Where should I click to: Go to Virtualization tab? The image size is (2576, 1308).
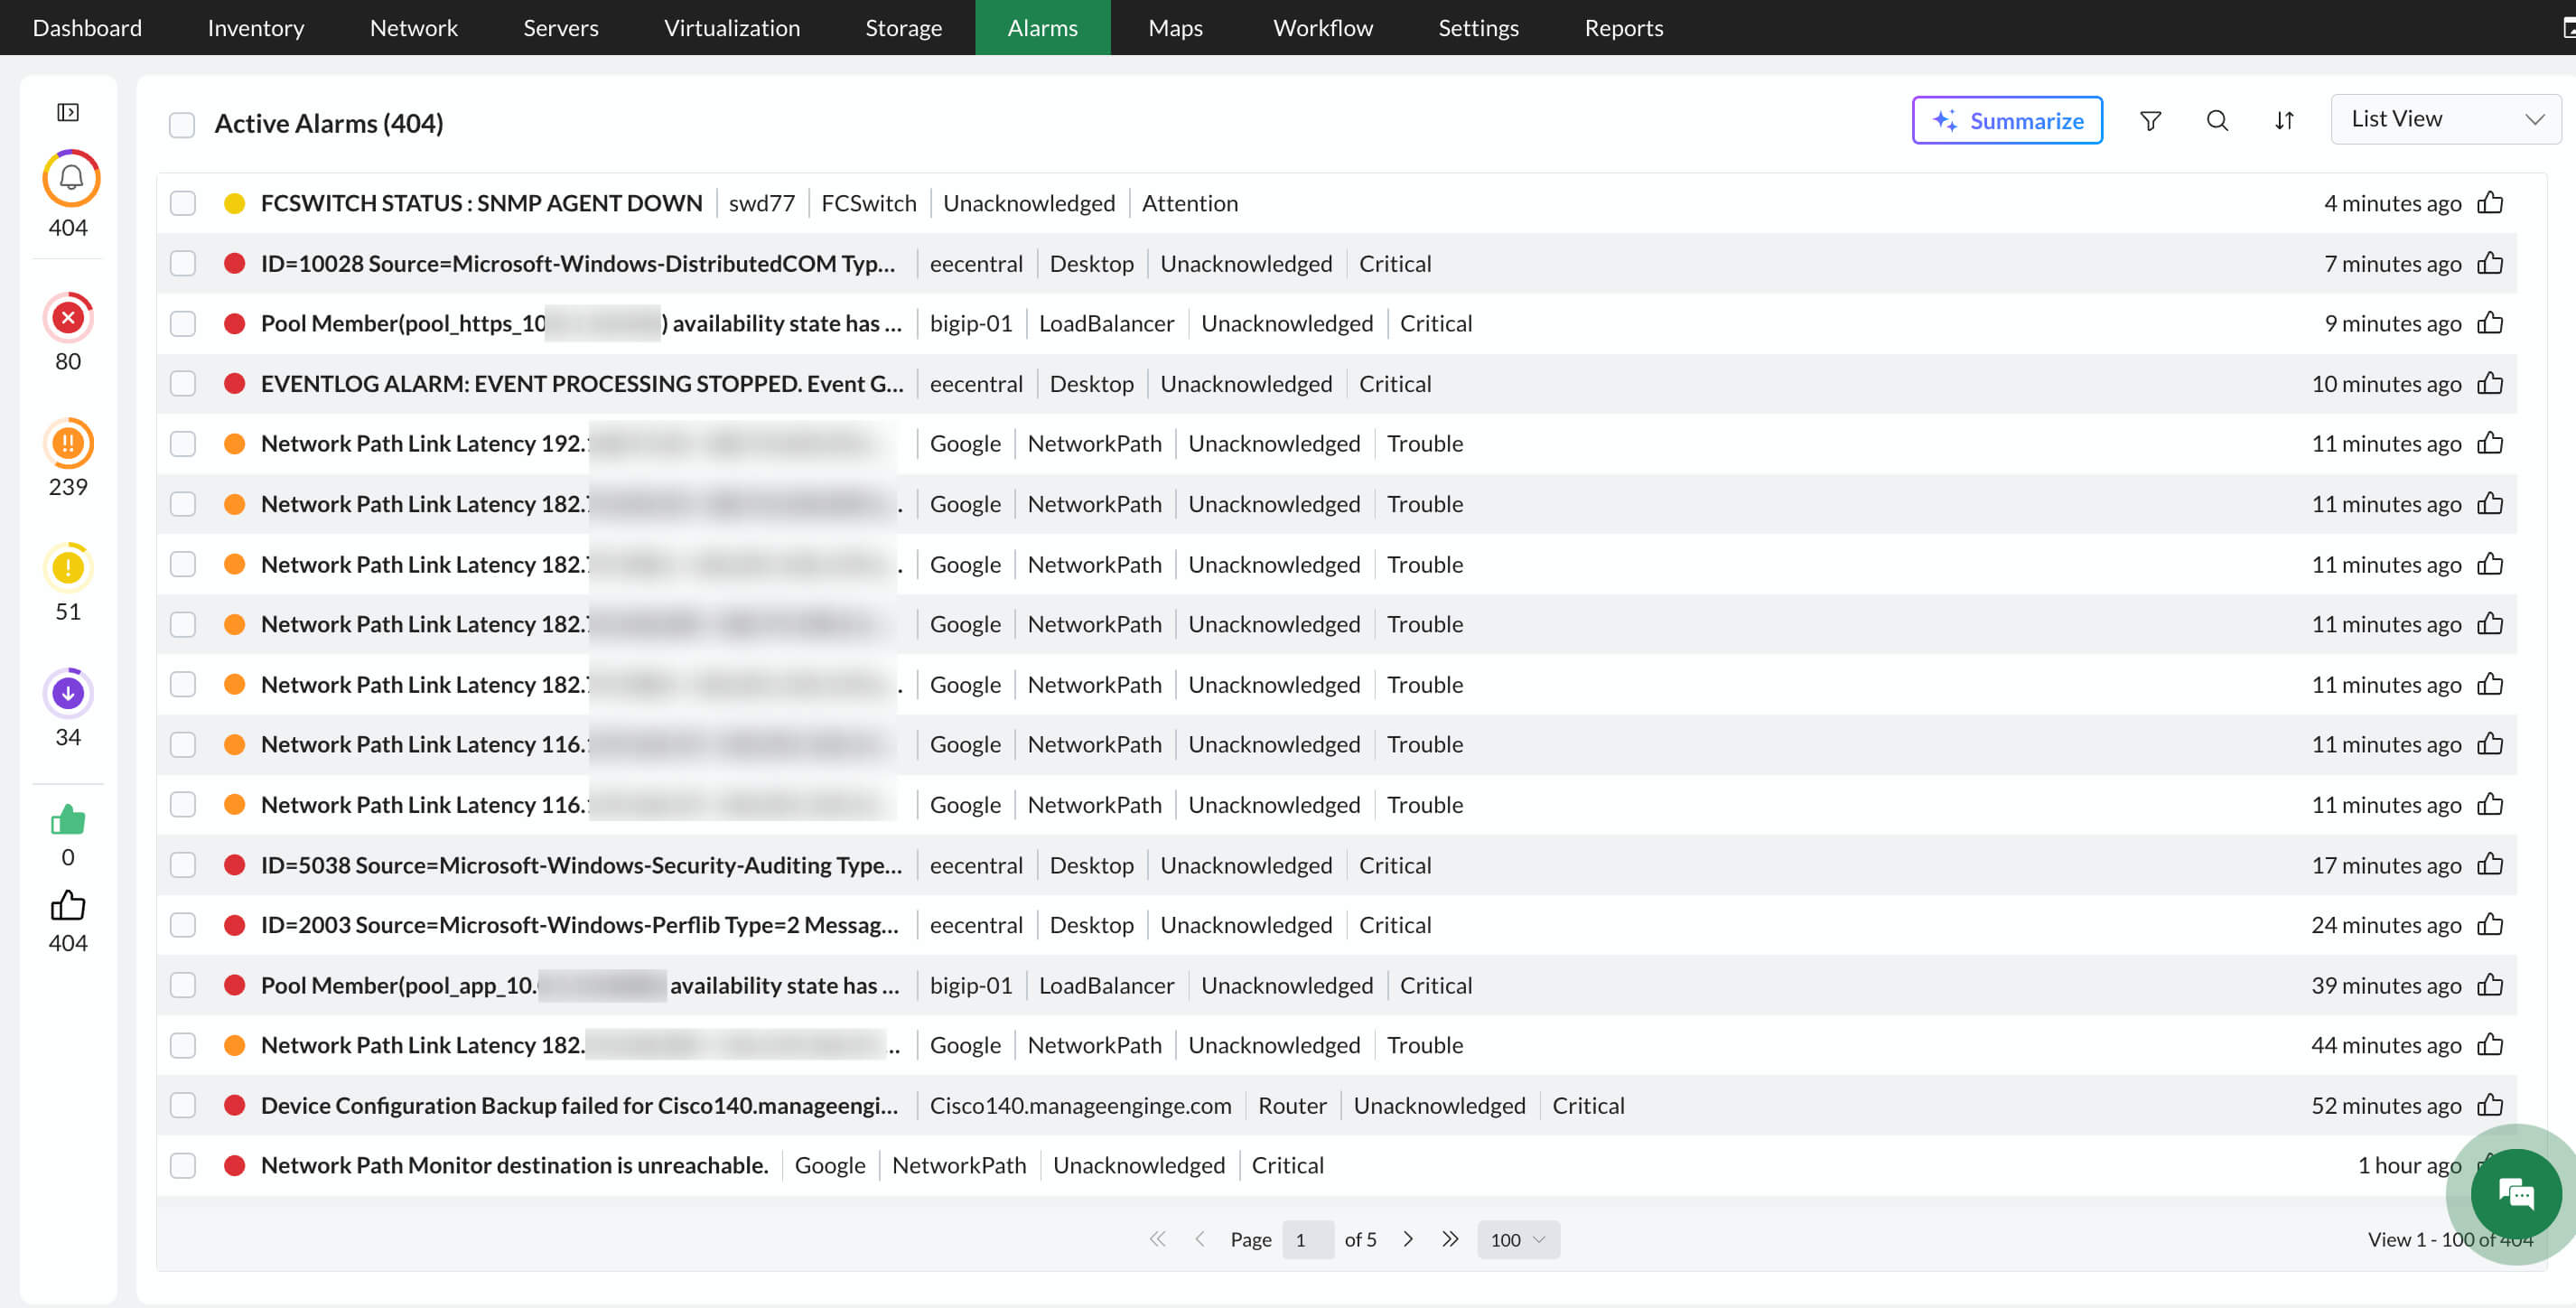732,27
